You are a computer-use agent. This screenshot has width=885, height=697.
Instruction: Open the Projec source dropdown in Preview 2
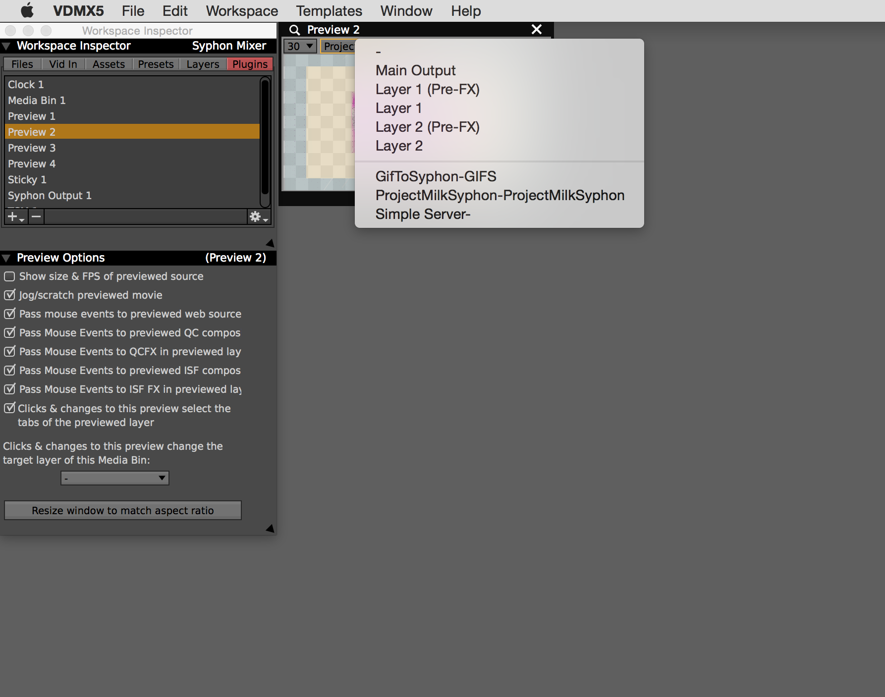tap(338, 46)
